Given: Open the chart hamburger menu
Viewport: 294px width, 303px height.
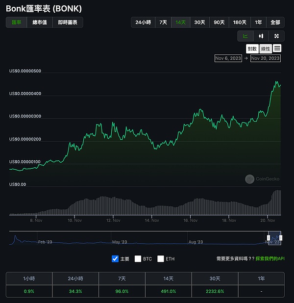Looking at the screenshot, I should pyautogui.click(x=277, y=48).
